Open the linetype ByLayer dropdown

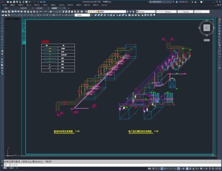[x=166, y=12]
